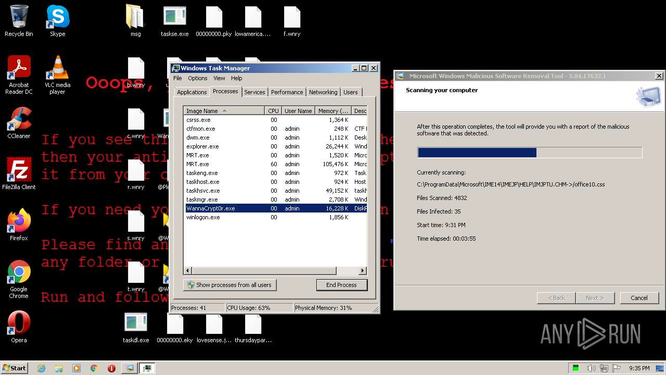666x375 pixels.
Task: Switch to the Networking tab
Action: pos(323,92)
